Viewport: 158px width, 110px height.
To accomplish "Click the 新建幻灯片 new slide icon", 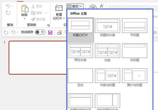I will pyautogui.click(x=59, y=8).
